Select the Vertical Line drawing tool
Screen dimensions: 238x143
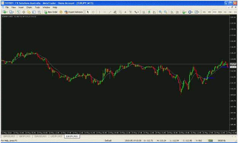(x=99, y=12)
